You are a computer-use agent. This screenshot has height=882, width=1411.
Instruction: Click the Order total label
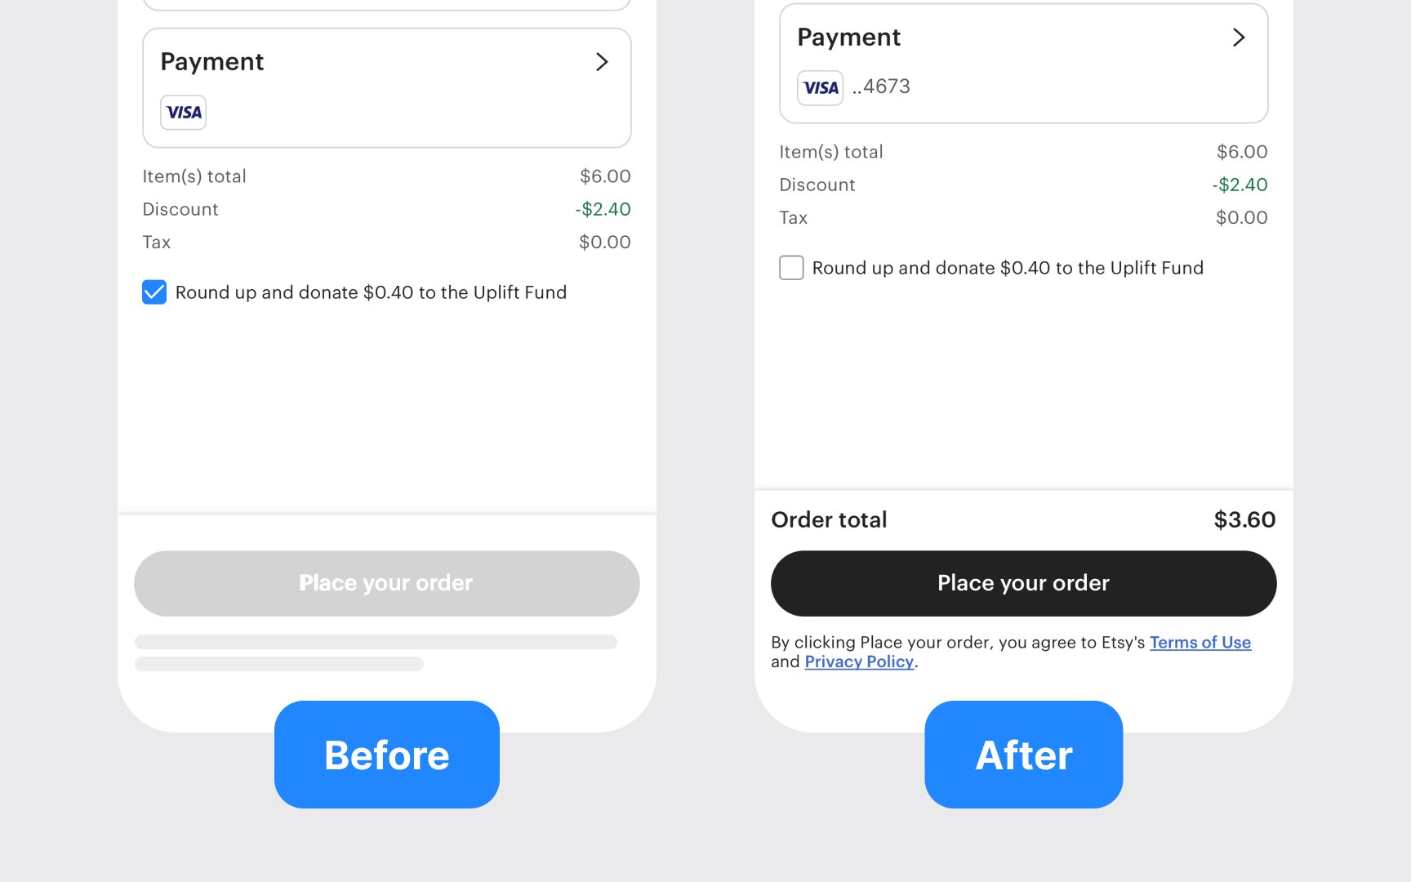coord(829,519)
